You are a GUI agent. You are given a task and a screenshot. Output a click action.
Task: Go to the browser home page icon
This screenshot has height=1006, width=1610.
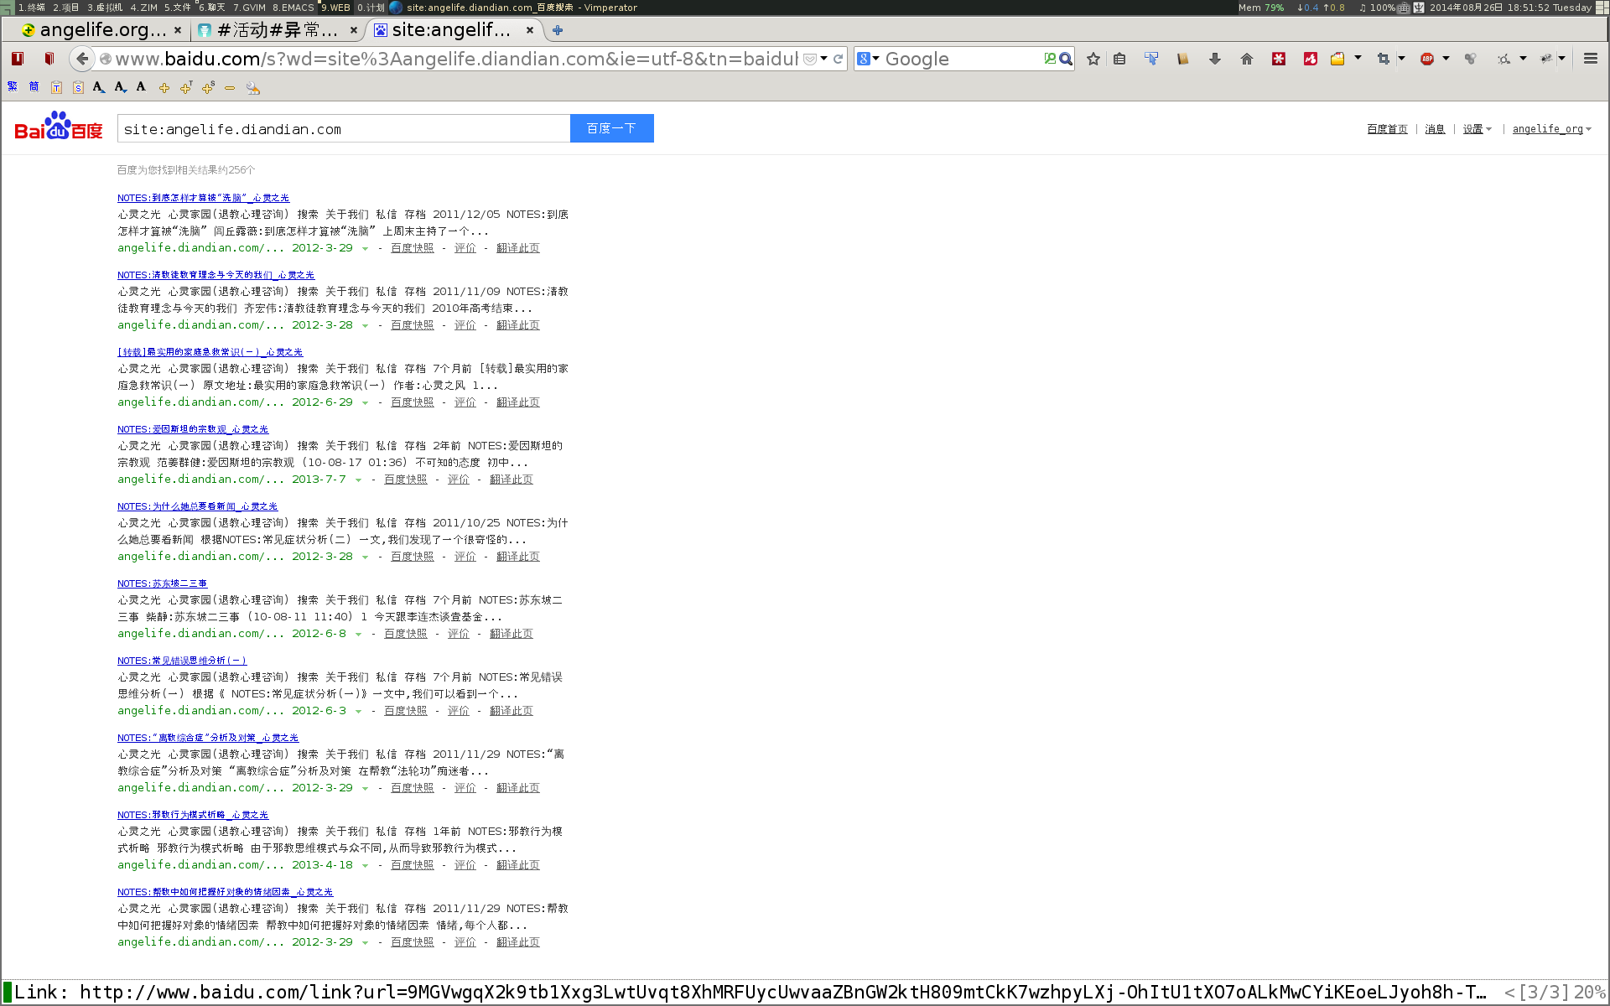coord(1246,59)
